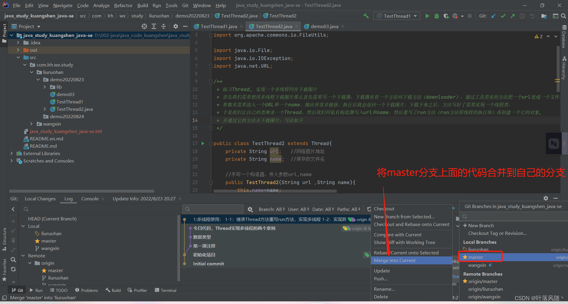Click warnings indicator showing 2

click(x=539, y=36)
